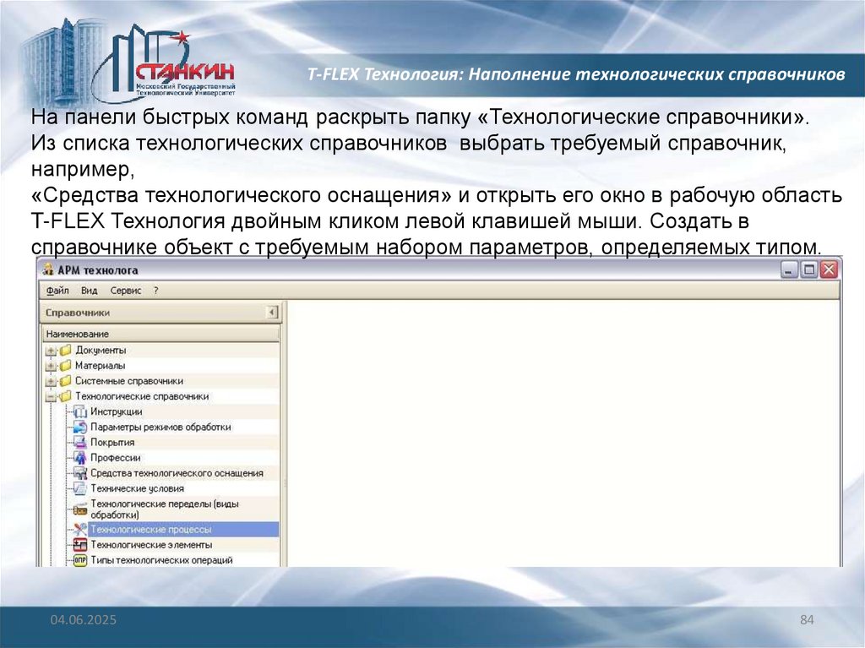
Task: Select the Материалы tree item
Action: click(x=100, y=365)
